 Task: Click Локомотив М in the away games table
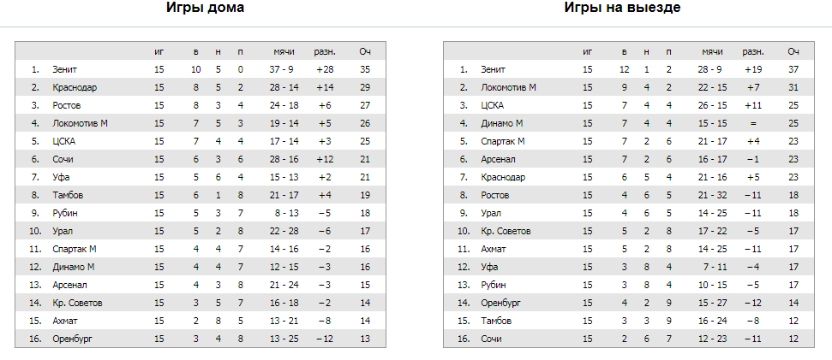[x=508, y=87]
